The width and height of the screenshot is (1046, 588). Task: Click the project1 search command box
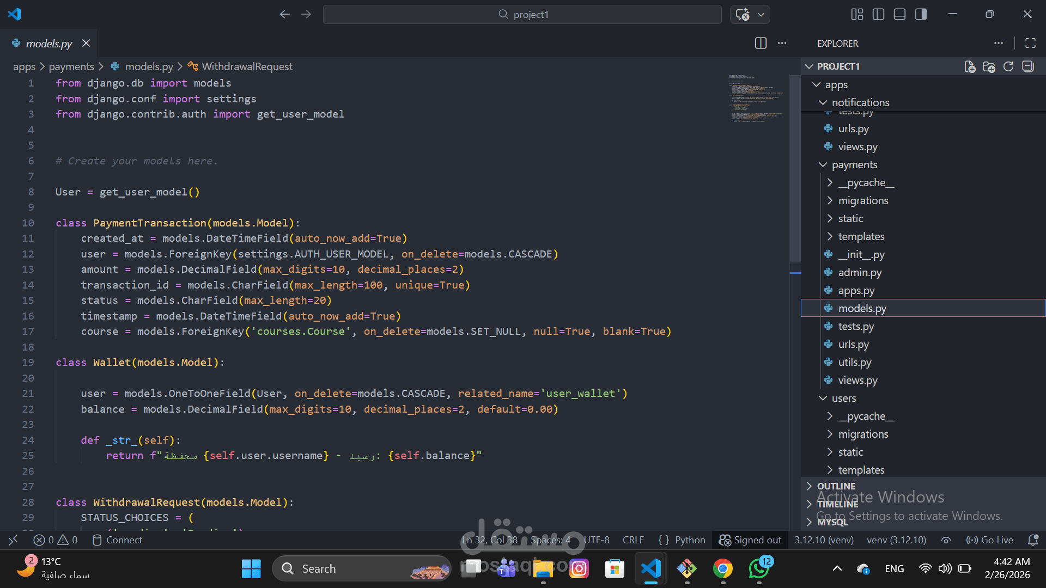pyautogui.click(x=522, y=14)
